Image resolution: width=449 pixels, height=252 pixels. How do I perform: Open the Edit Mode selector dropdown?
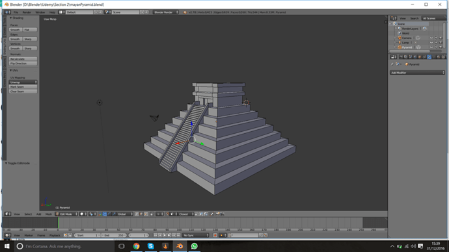67,214
